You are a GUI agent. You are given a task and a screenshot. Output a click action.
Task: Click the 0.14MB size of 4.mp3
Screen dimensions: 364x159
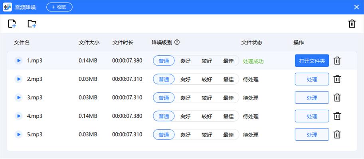point(88,116)
